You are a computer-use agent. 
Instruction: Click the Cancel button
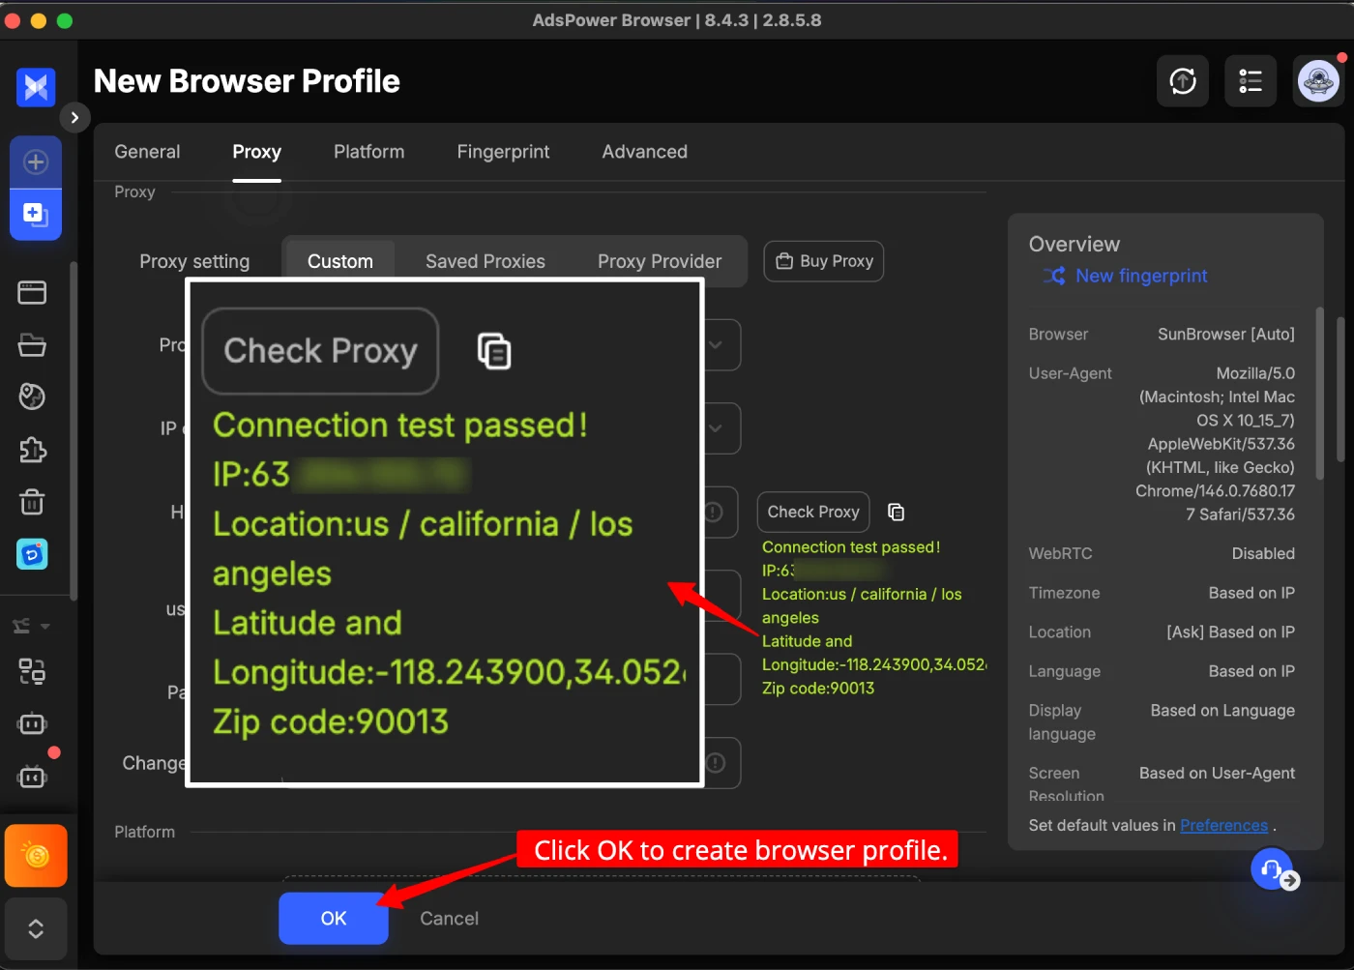[x=449, y=919]
